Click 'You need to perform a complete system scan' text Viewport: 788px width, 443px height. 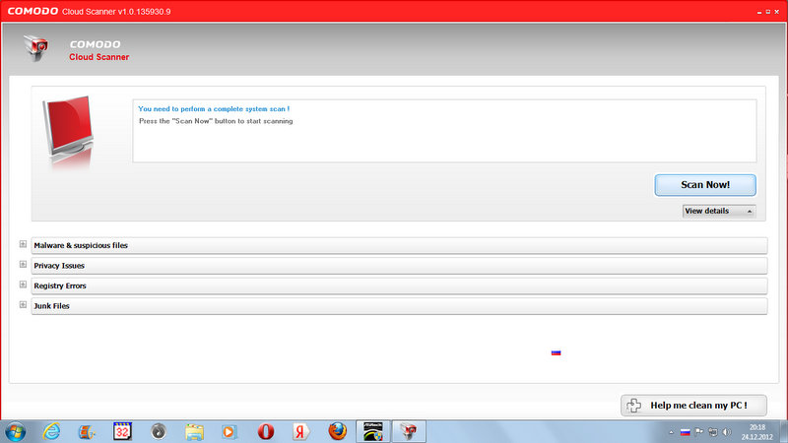point(214,109)
